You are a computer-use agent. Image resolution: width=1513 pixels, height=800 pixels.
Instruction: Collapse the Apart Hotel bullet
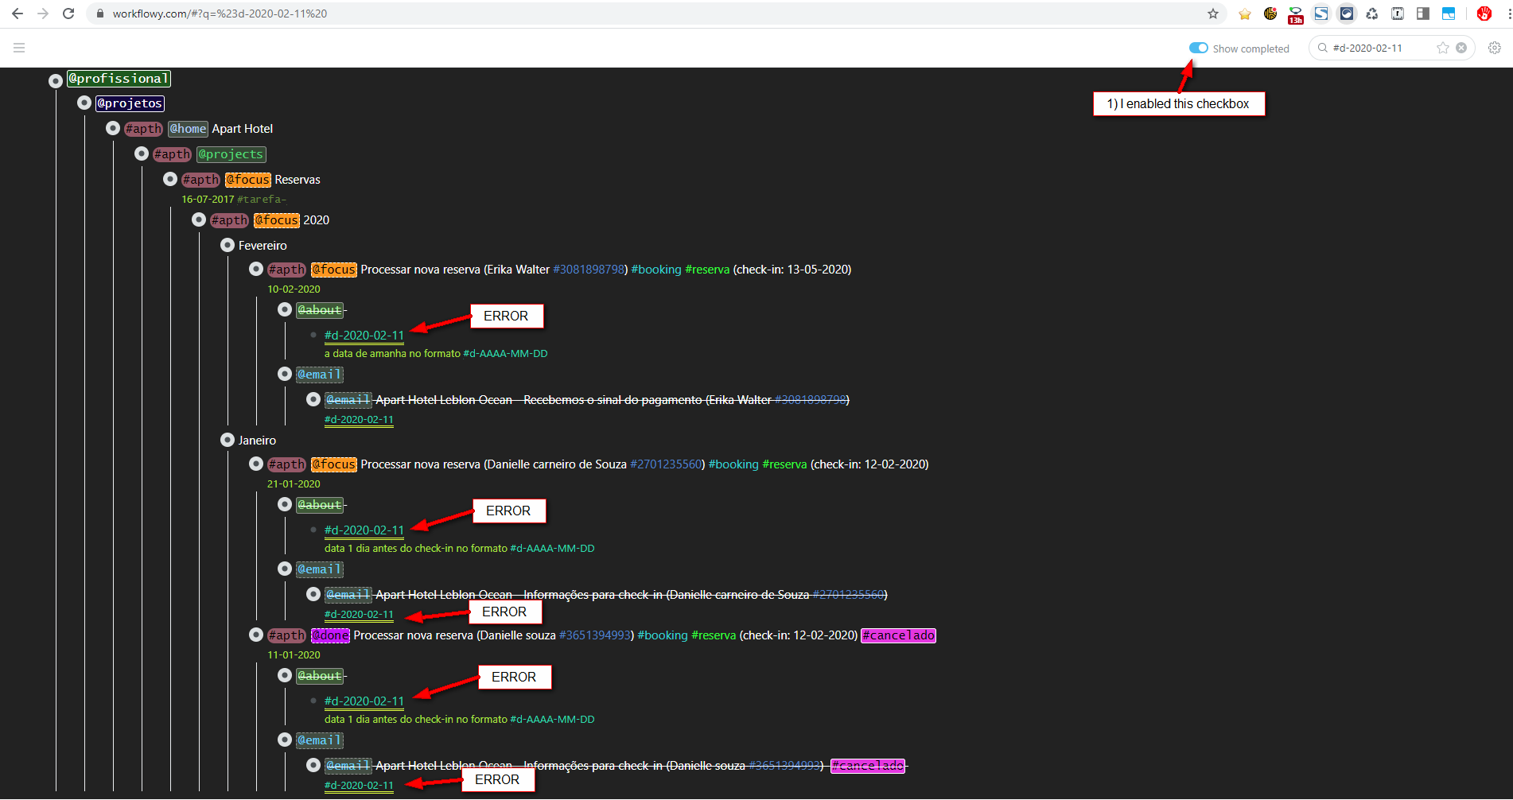113,129
